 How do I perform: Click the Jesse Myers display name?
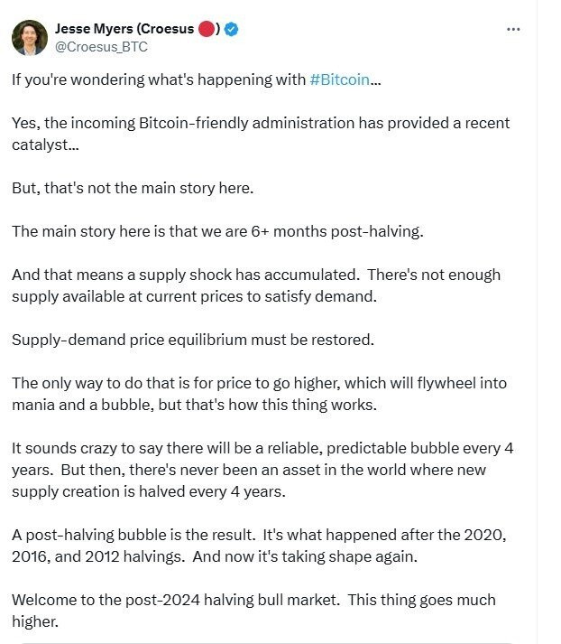click(x=124, y=29)
